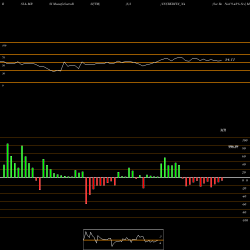Click the RSI value 54.11
Screen dimensions: 250x250
(230, 59)
